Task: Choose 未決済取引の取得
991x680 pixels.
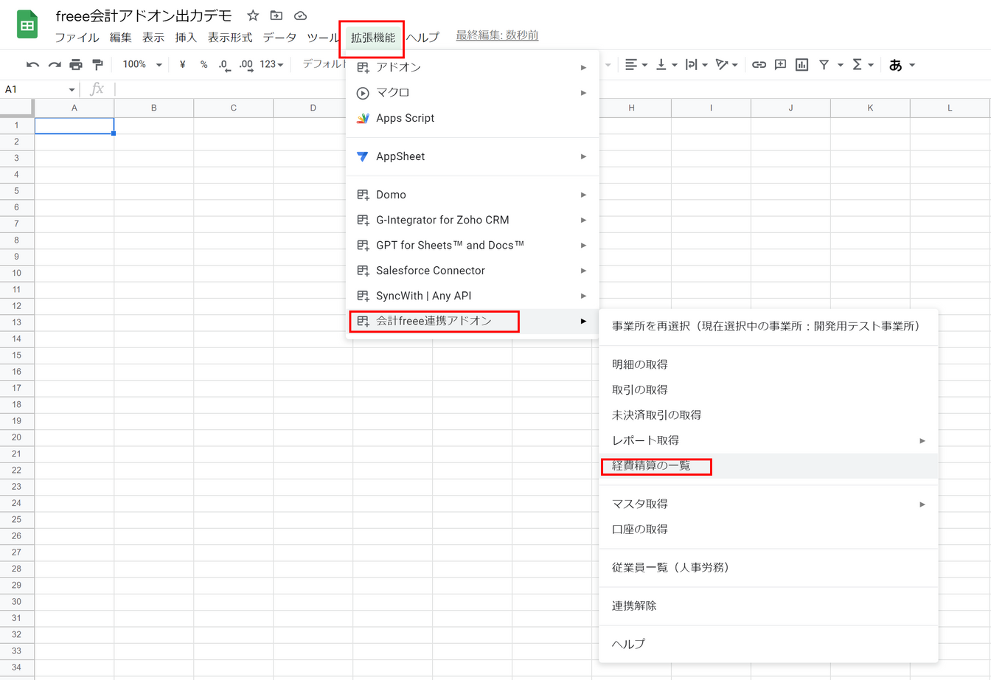Action: (x=768, y=415)
